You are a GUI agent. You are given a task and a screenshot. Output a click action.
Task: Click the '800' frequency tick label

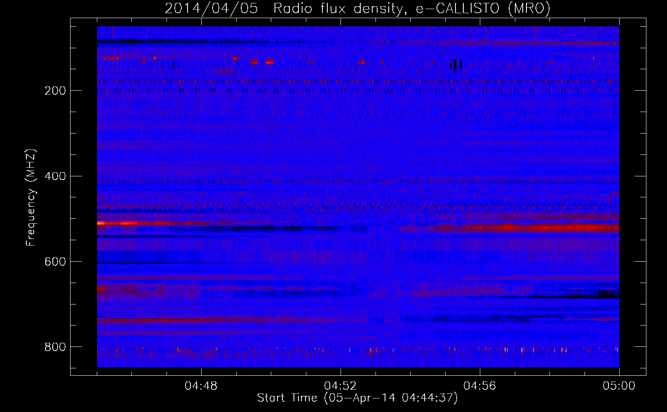(55, 347)
